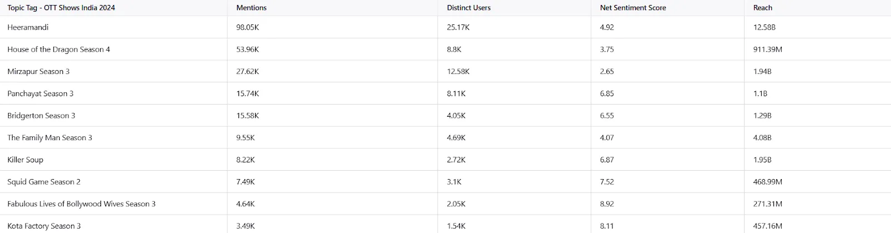Select the Mirzapur Season 3 topic
This screenshot has height=233, width=891.
click(x=38, y=72)
